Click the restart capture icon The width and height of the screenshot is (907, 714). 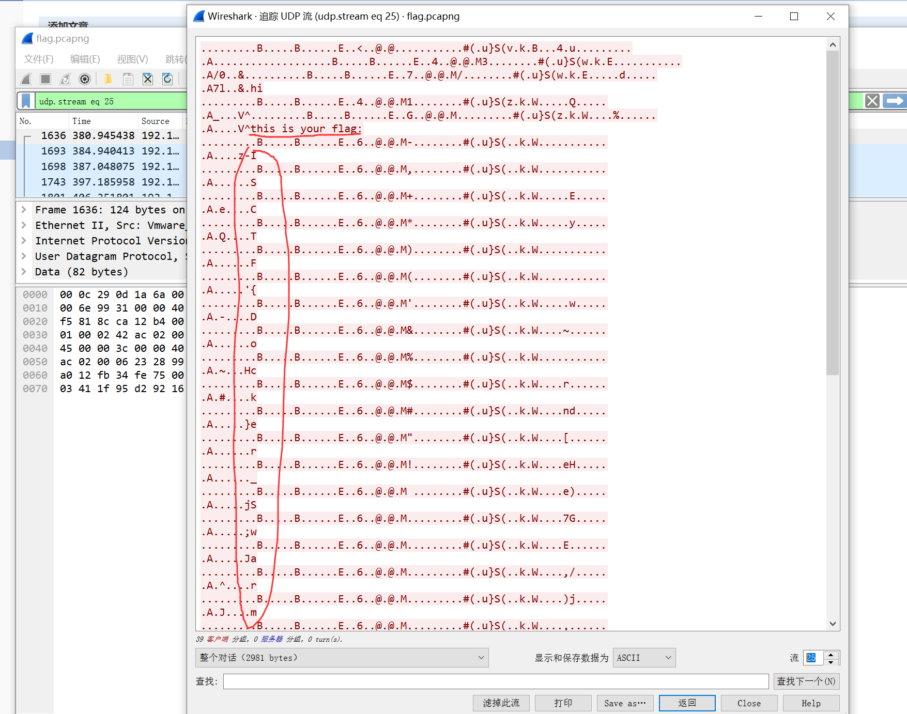pos(65,79)
